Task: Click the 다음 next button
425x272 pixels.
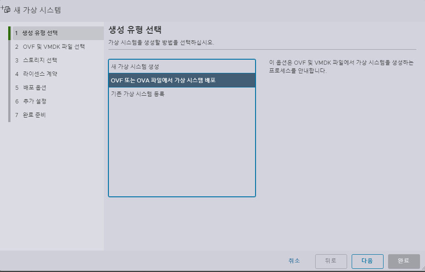Action: [367, 261]
